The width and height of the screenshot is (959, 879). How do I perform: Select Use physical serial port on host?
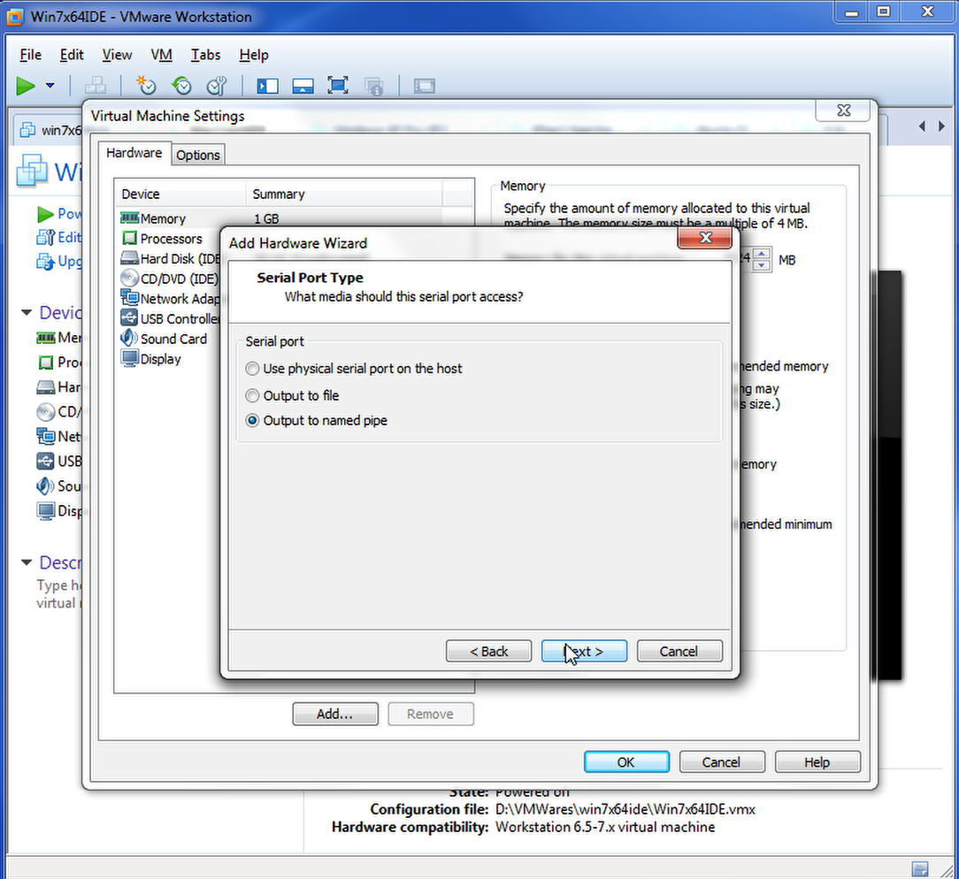253,369
